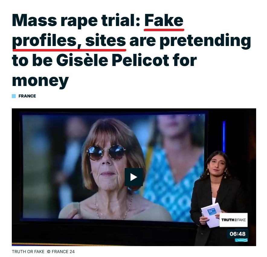Click the light blue square beside FRANCE

[14, 96]
